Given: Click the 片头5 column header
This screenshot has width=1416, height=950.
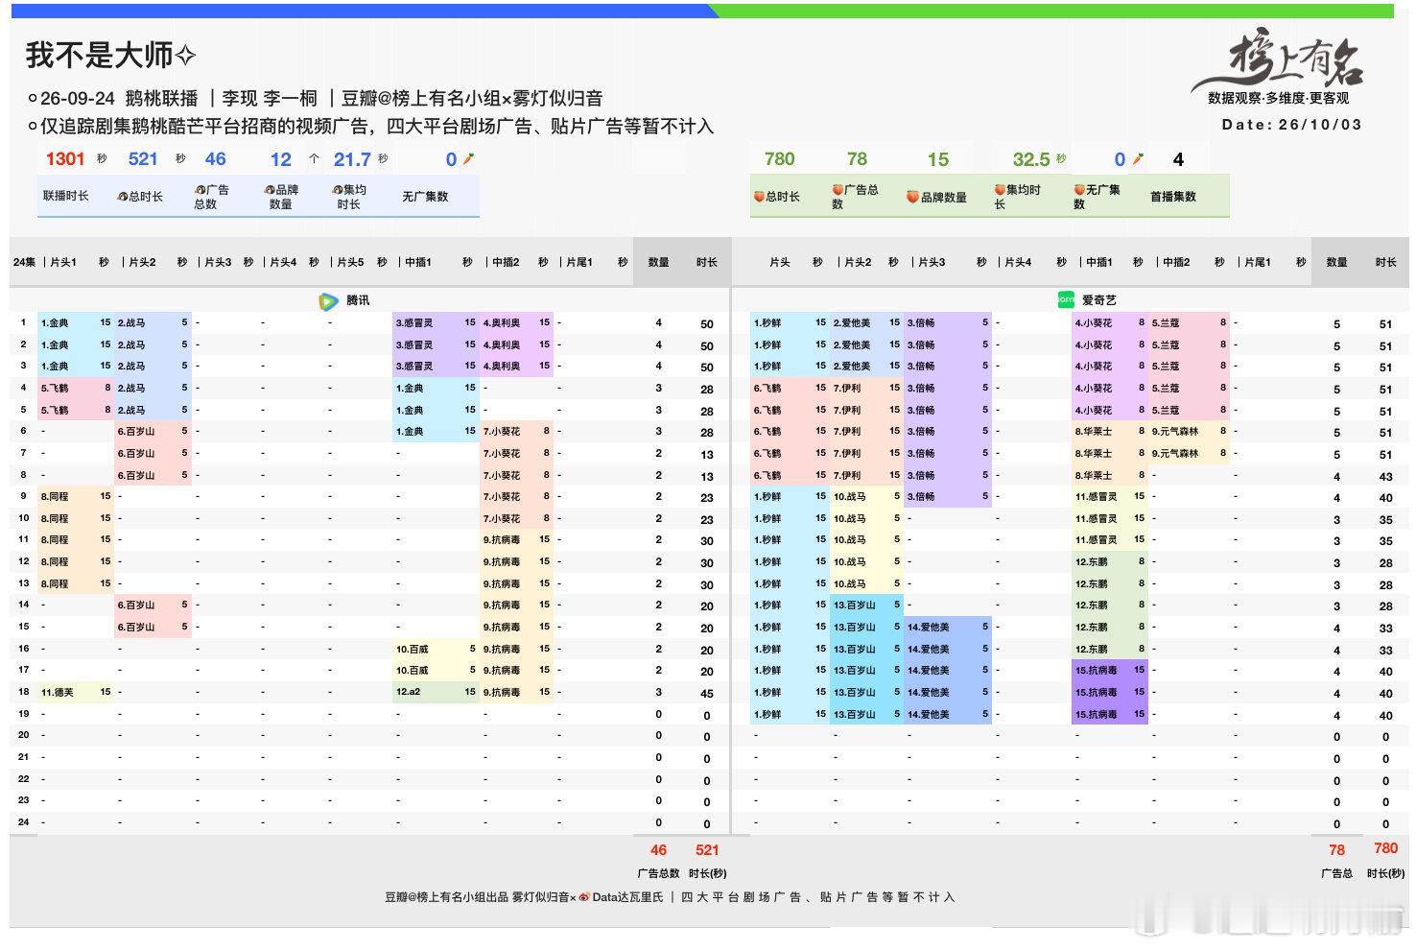Looking at the screenshot, I should (x=349, y=262).
